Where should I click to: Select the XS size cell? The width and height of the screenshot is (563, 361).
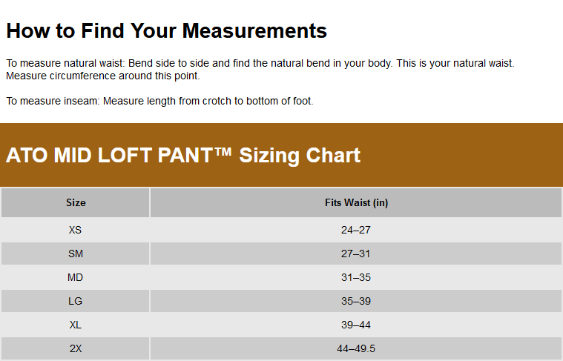pos(76,230)
